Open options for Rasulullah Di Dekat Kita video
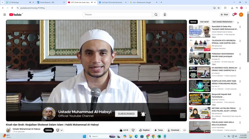The image size is (249, 139). (x=240, y=27)
